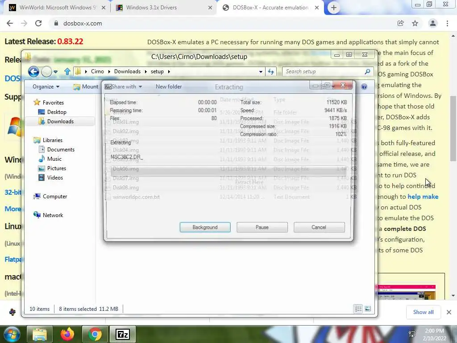Viewport: 457px width, 343px height.
Task: Reload the dosbox-x.com page
Action: pyautogui.click(x=38, y=23)
